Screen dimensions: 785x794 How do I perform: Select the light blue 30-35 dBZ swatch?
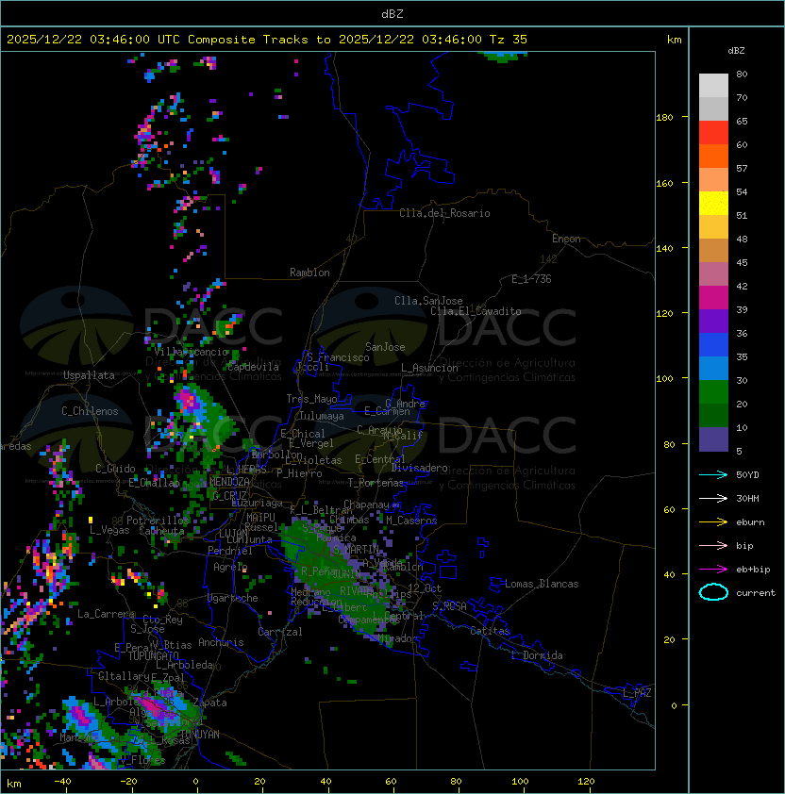click(x=713, y=368)
